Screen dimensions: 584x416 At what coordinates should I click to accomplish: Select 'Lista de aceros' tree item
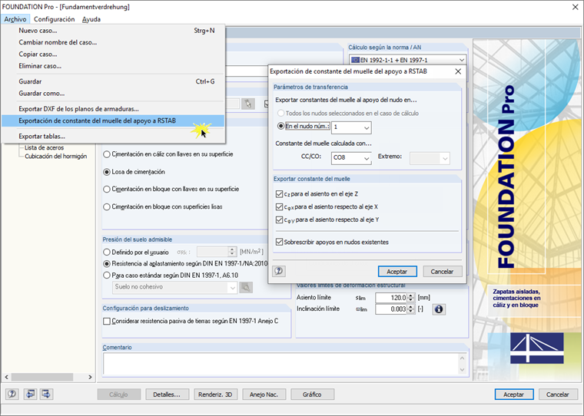(44, 147)
